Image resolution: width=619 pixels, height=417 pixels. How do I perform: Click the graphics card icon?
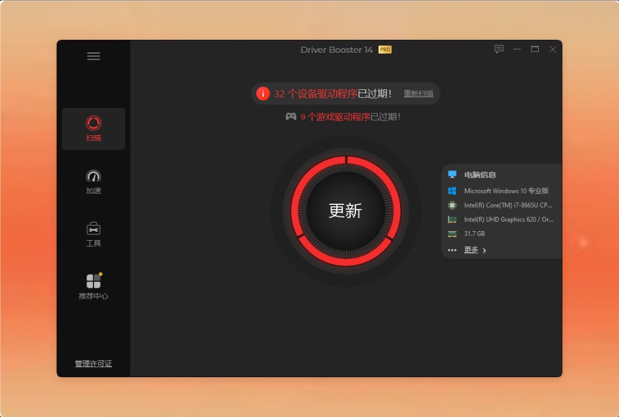click(x=452, y=219)
